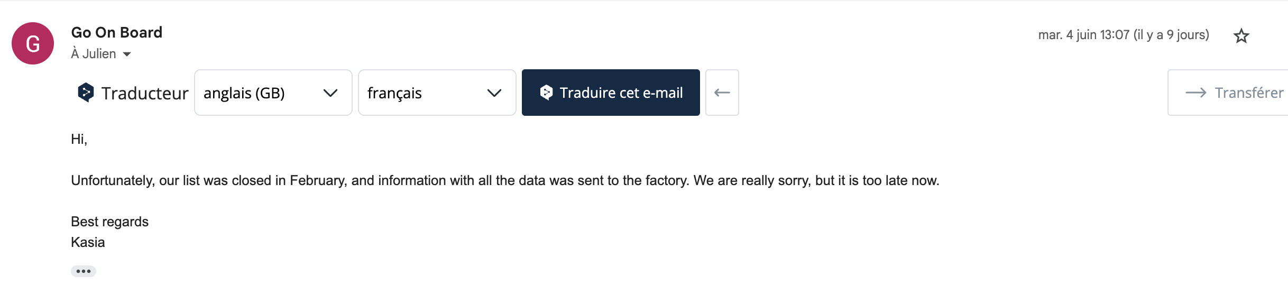This screenshot has height=294, width=1288.
Task: Click the Kasia signature line
Action: tap(88, 242)
